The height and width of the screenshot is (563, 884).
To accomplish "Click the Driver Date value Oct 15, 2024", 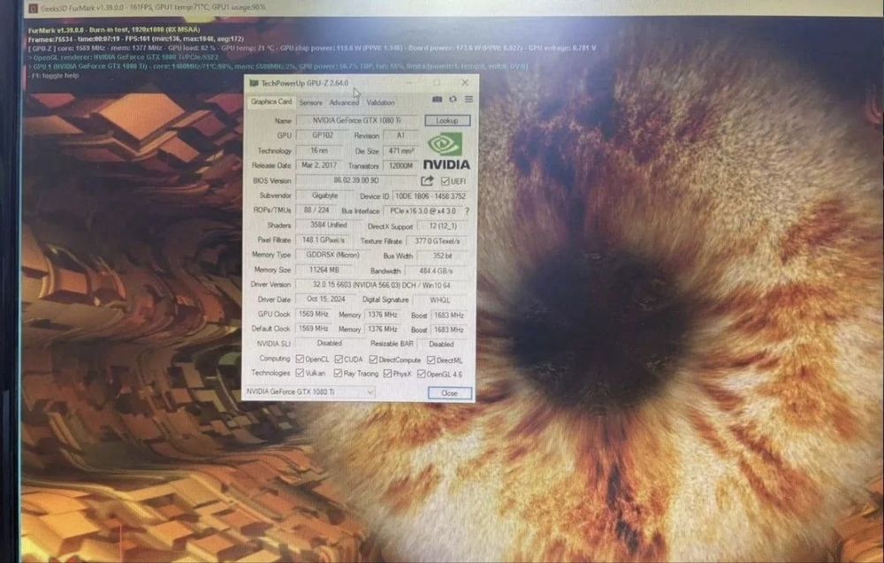I will 324,300.
